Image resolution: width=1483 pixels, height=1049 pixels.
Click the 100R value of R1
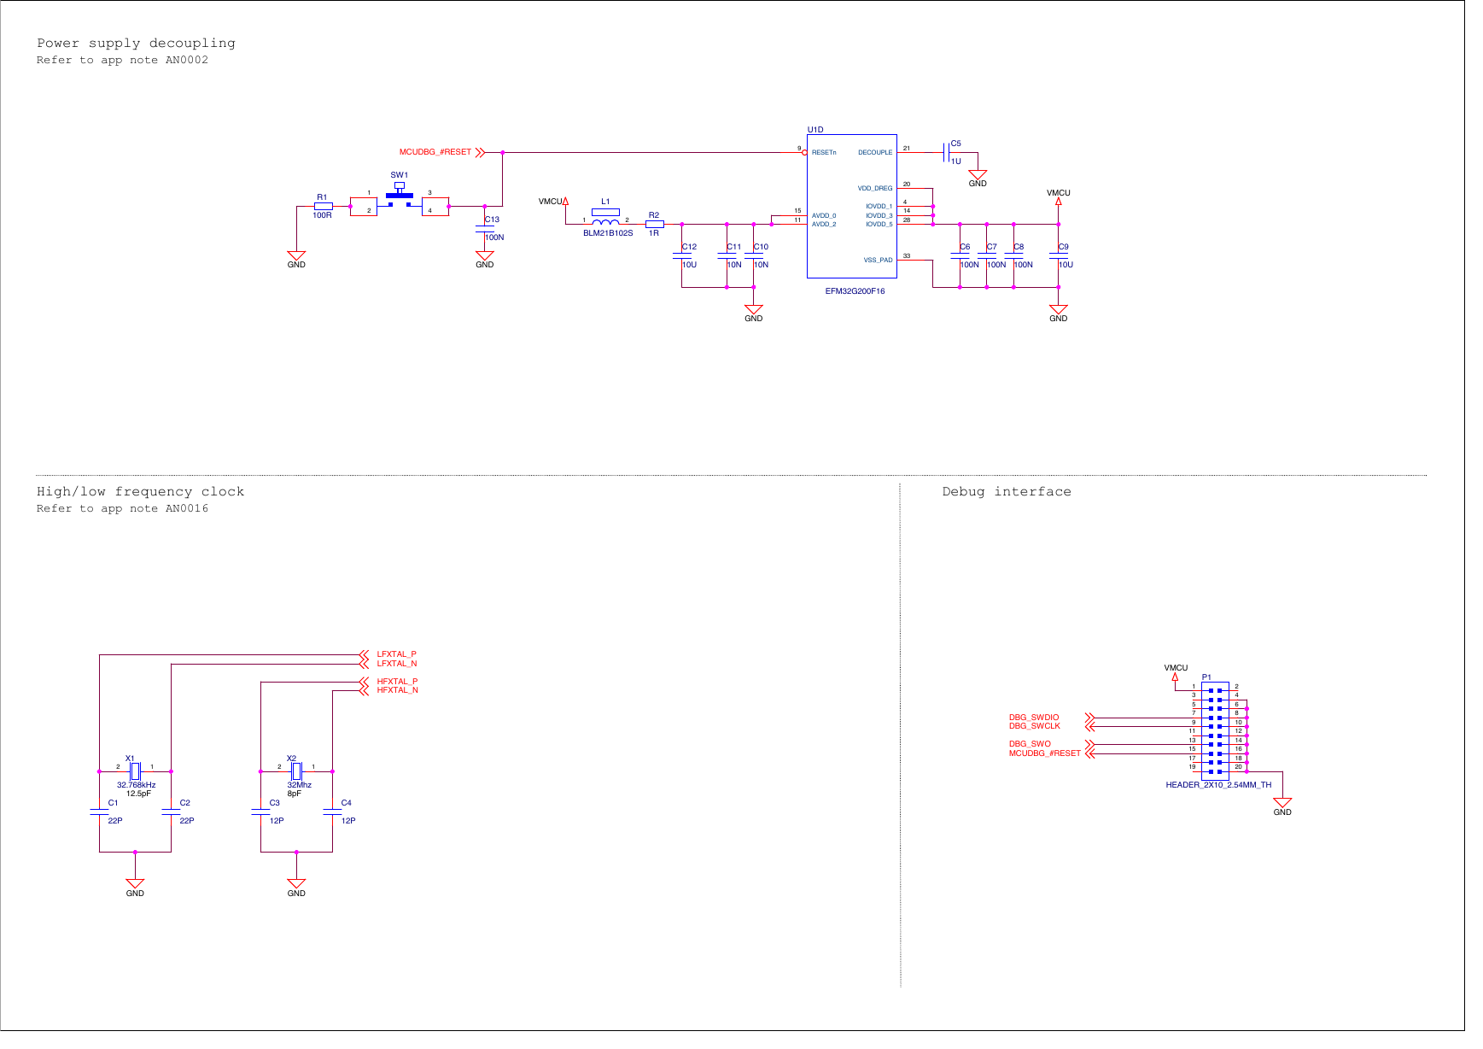point(322,215)
